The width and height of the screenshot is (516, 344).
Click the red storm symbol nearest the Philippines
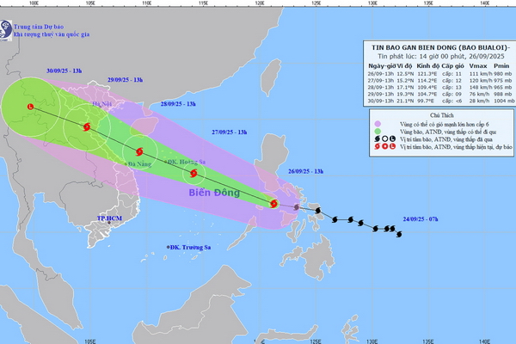[273, 204]
